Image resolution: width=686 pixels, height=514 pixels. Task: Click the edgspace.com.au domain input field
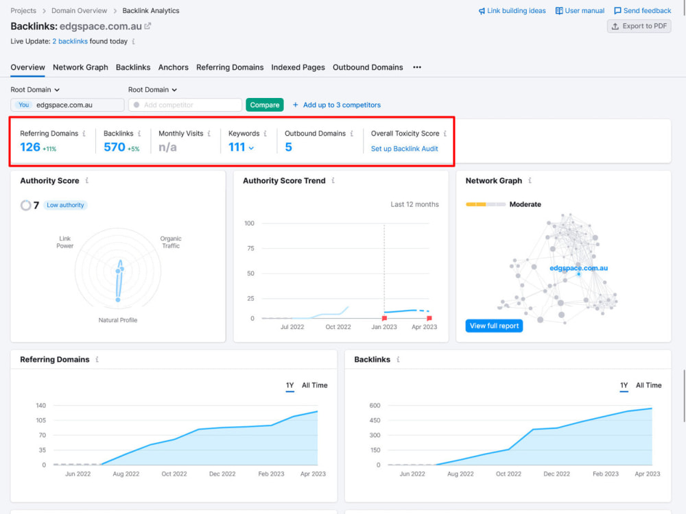67,105
